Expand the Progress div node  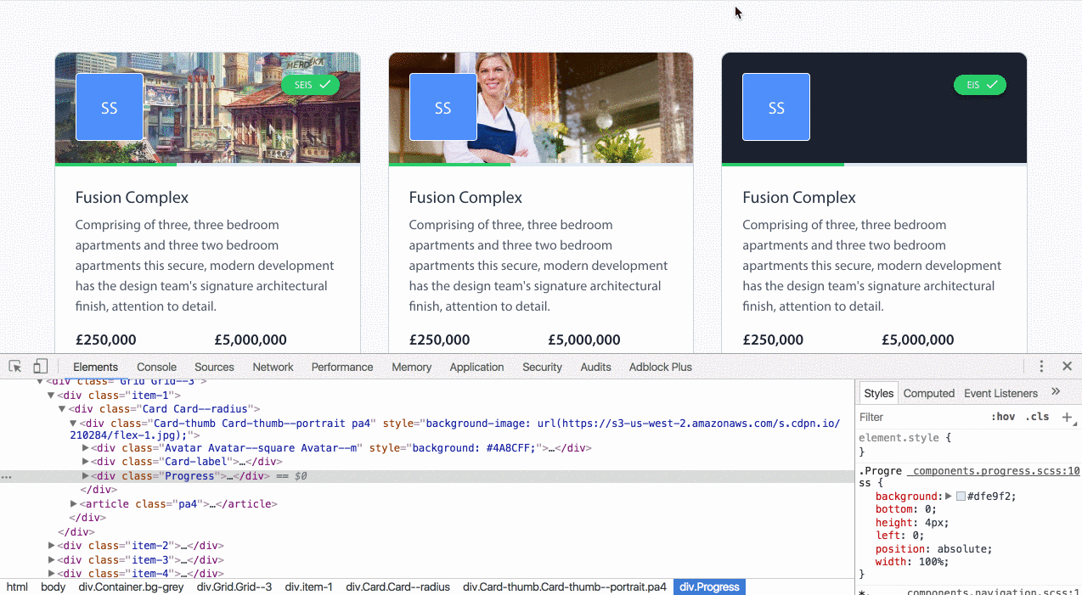pos(85,476)
